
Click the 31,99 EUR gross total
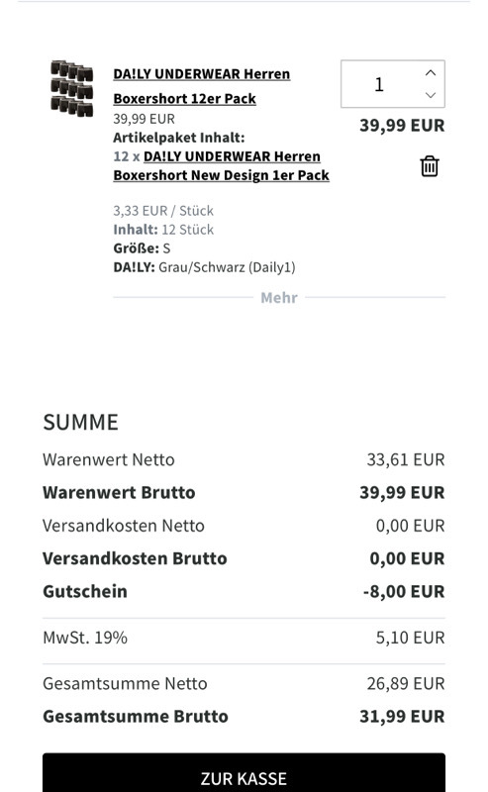pyautogui.click(x=402, y=716)
